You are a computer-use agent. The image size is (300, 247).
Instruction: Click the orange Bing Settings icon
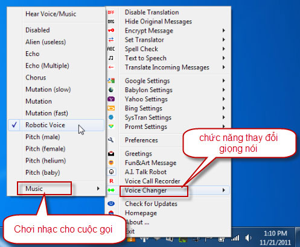[111, 108]
